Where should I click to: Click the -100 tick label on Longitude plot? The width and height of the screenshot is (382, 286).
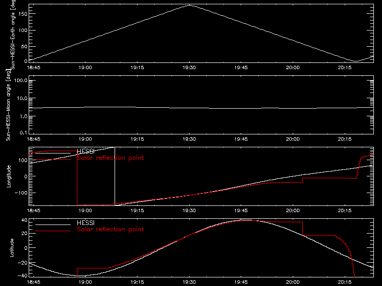pyautogui.click(x=21, y=193)
